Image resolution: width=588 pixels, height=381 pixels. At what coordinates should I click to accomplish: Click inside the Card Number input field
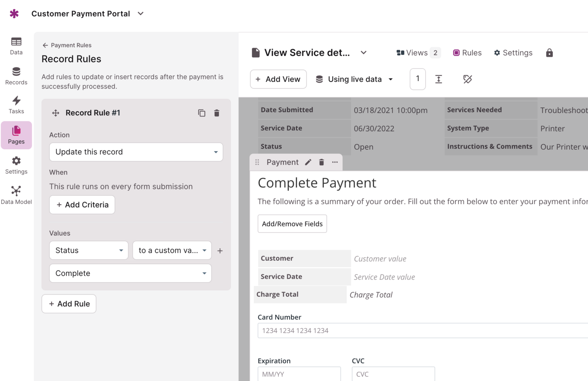click(x=392, y=330)
